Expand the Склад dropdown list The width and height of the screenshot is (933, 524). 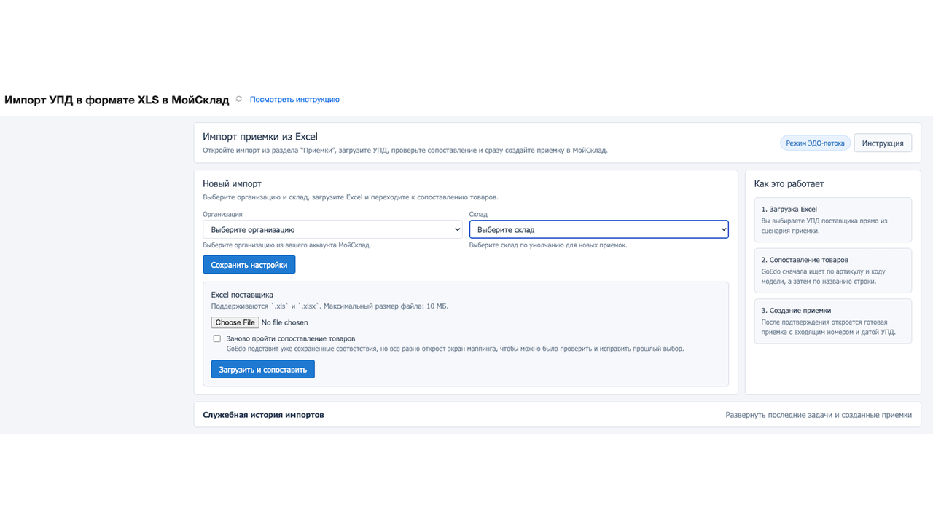(x=598, y=230)
